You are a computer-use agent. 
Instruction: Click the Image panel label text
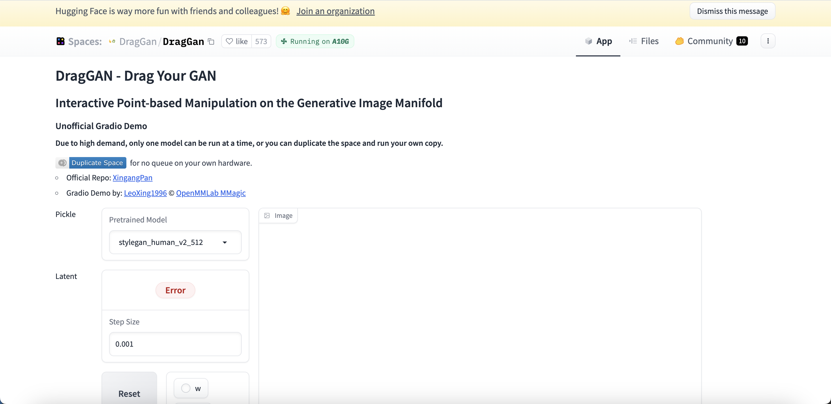(x=283, y=216)
